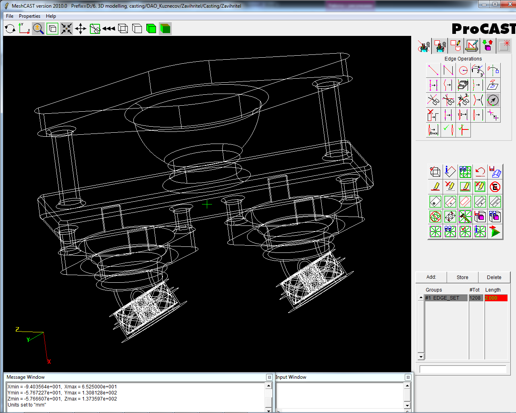Toggle the solid dark green shading mode
Screen dimensions: 516x413
point(165,29)
